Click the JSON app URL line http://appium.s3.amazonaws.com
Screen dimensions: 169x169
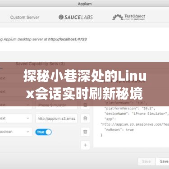(x=135, y=124)
